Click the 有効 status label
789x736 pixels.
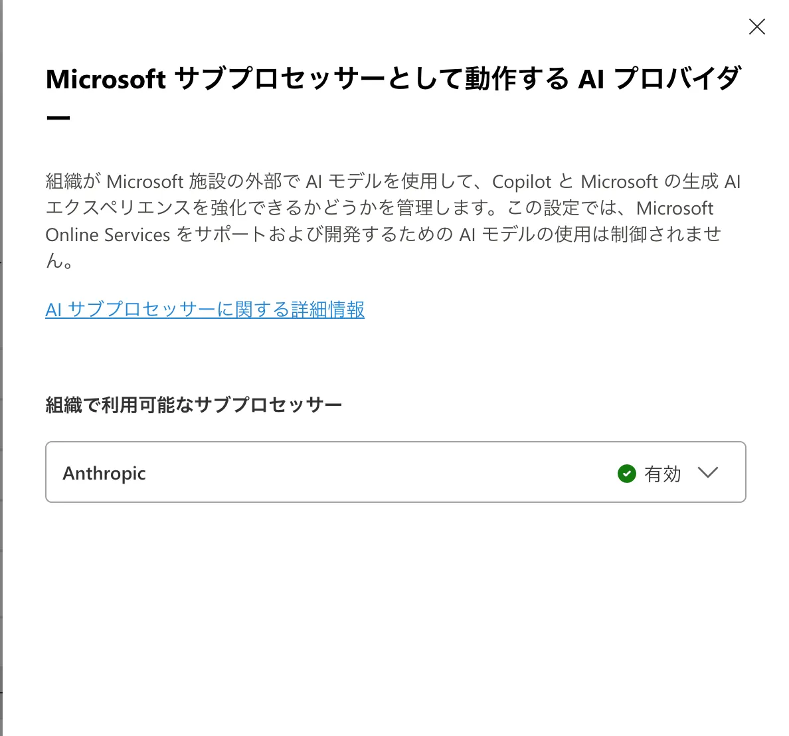[662, 474]
